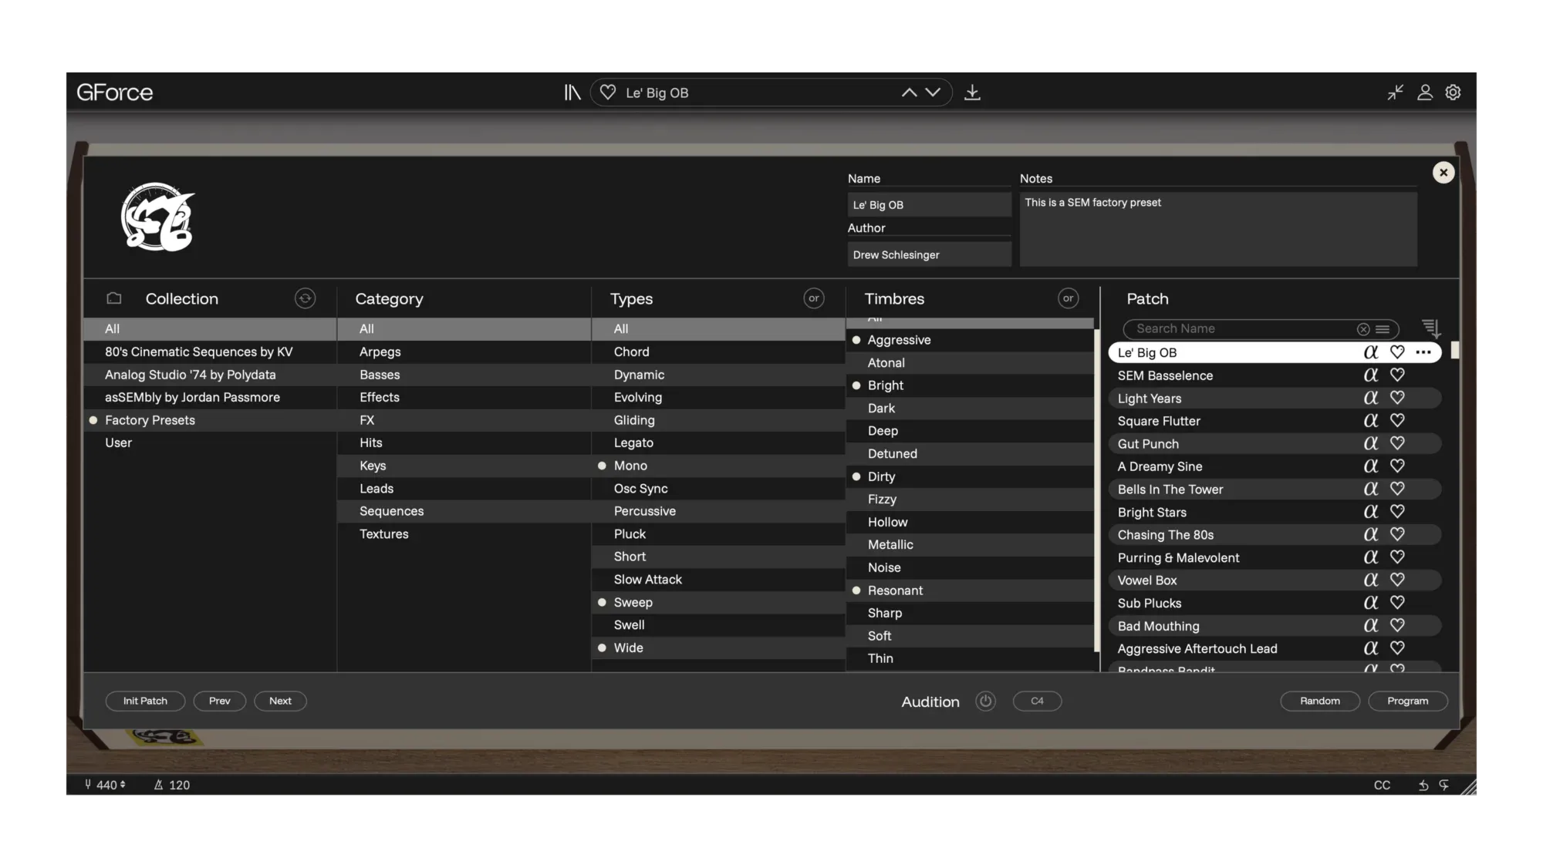The height and width of the screenshot is (868, 1543).
Task: Go to previous patch with up chevron
Action: pos(910,93)
